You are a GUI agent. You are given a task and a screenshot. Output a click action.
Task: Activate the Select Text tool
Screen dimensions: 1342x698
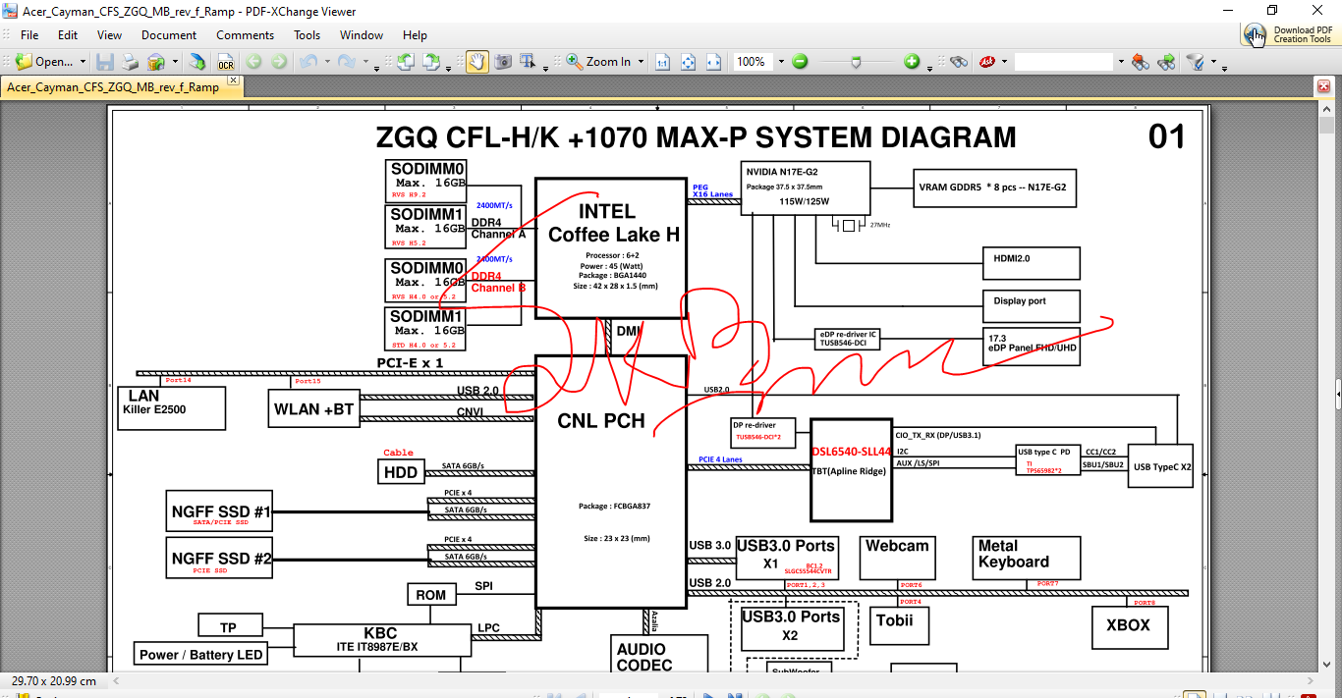(529, 62)
